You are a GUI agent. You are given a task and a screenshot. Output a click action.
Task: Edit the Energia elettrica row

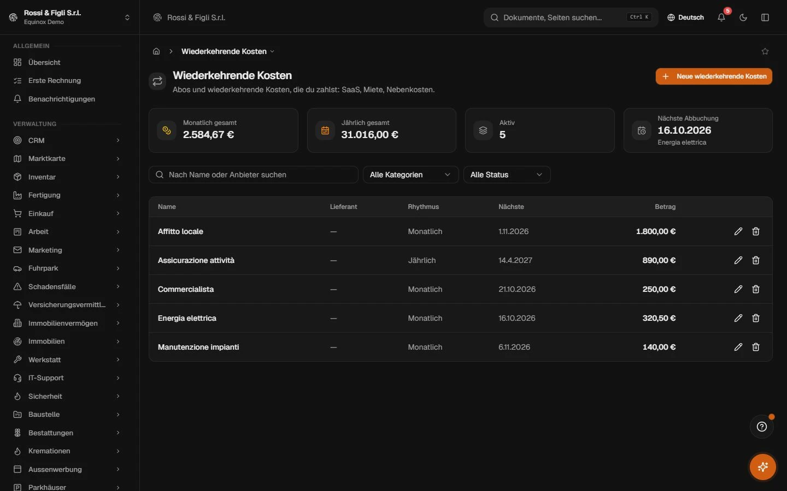point(738,318)
